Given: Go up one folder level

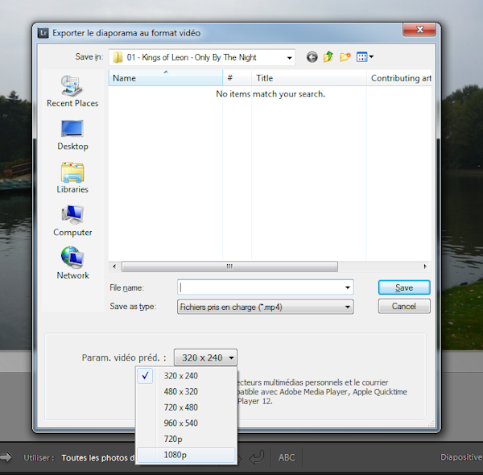Looking at the screenshot, I should tap(328, 57).
